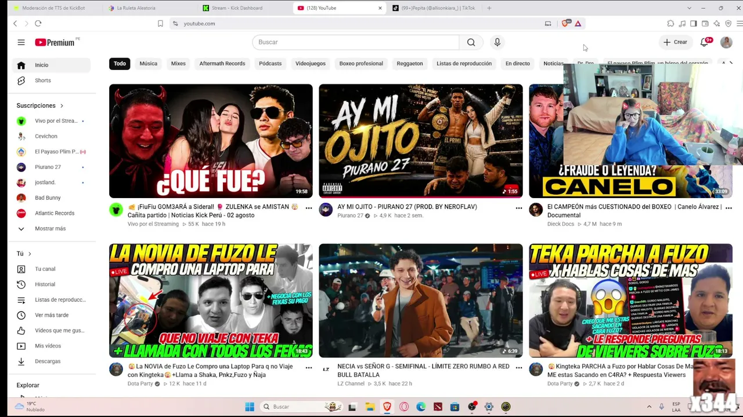Click the search magnifier button

pos(471,42)
